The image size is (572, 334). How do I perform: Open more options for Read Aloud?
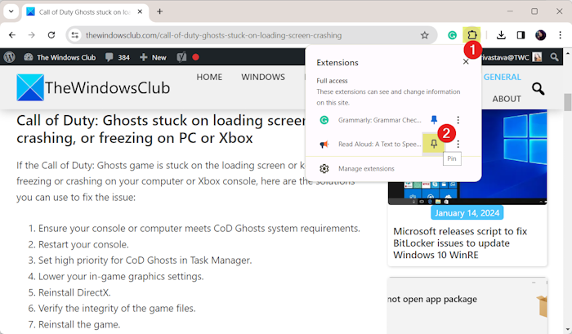458,144
